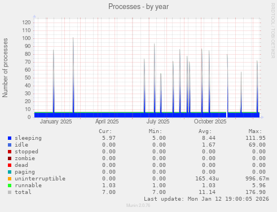Image resolution: width=277 pixels, height=212 pixels.
Task: Click the 'January 2025' axis label
Action: [x=56, y=122]
